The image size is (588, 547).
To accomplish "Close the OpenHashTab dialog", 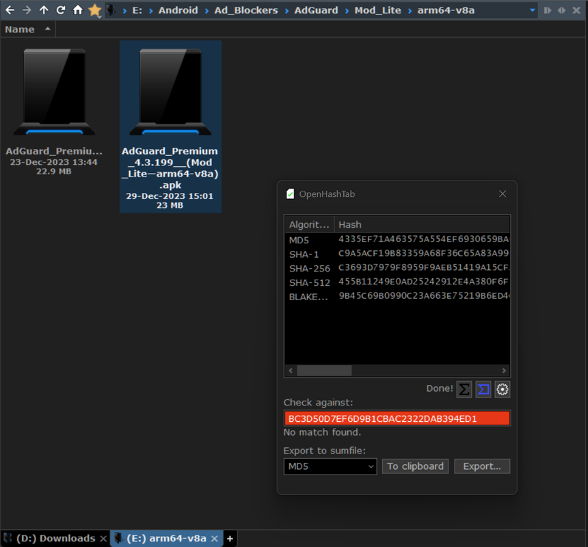I will point(503,194).
